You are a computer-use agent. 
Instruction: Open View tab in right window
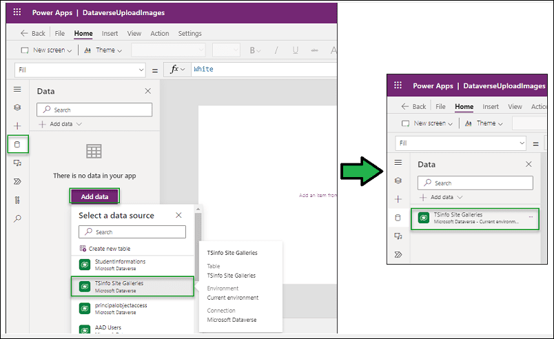[x=515, y=106]
